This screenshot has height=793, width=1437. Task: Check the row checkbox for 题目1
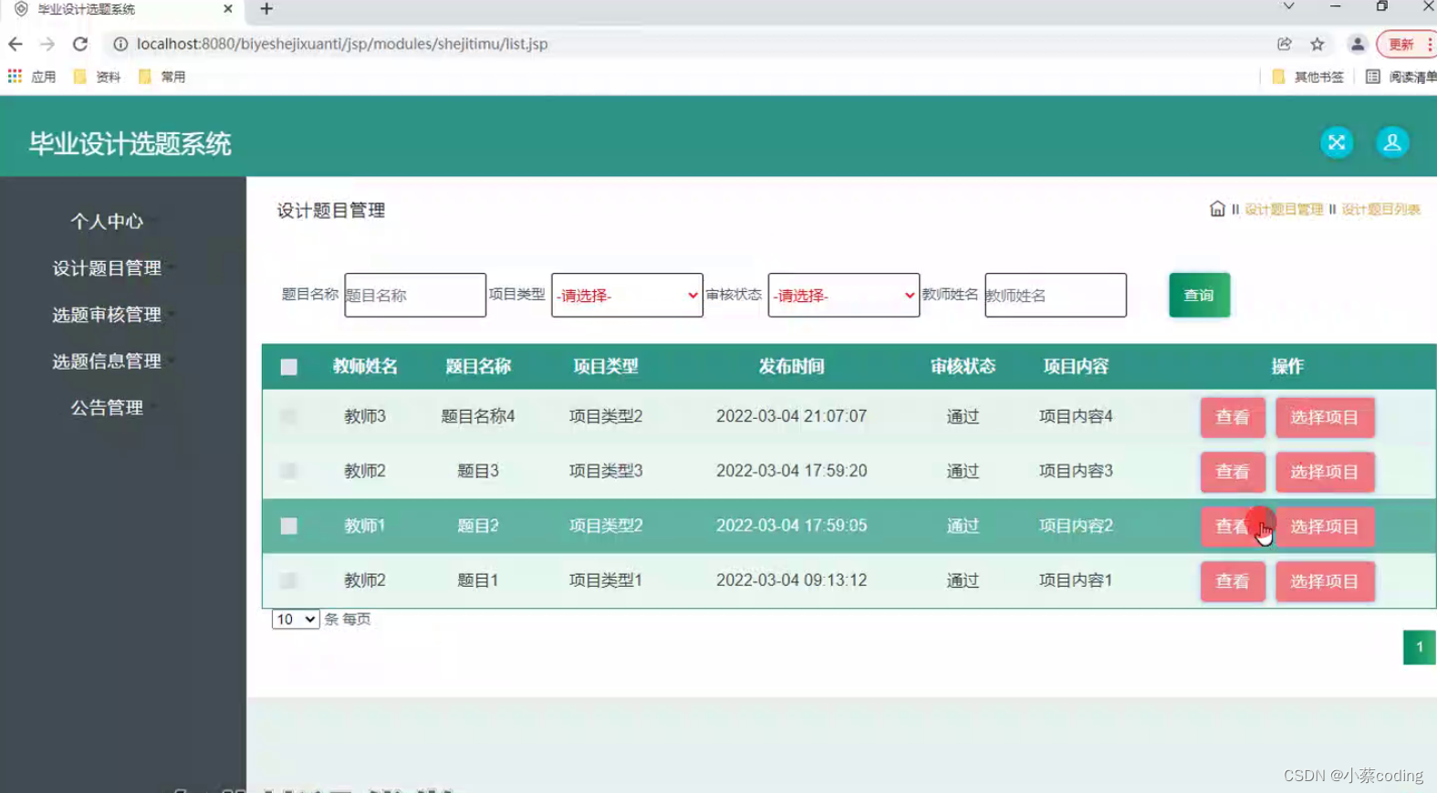pyautogui.click(x=289, y=580)
